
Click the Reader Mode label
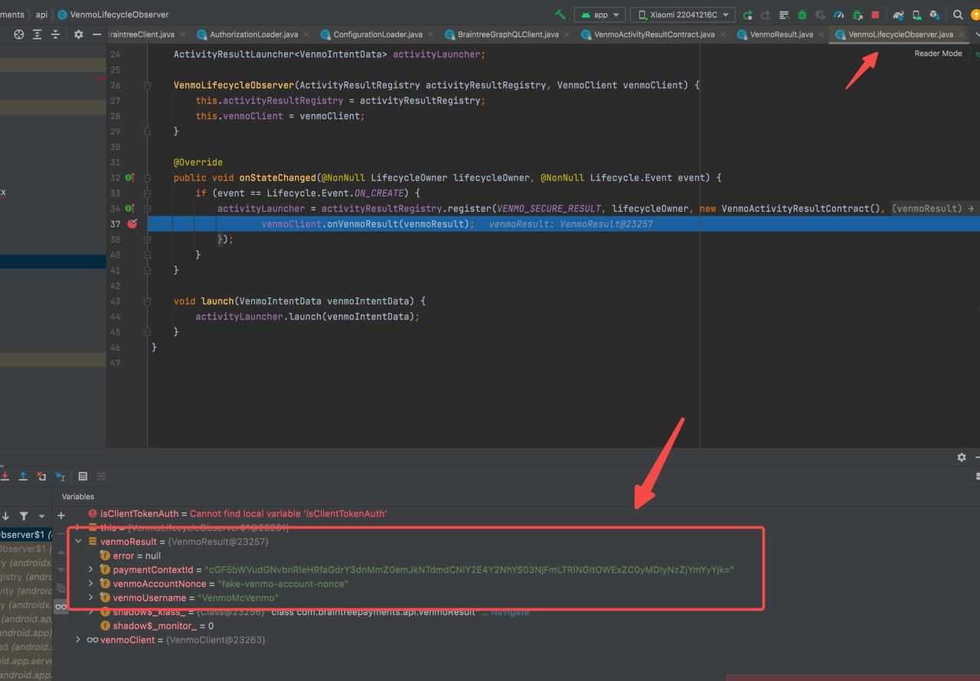click(938, 54)
